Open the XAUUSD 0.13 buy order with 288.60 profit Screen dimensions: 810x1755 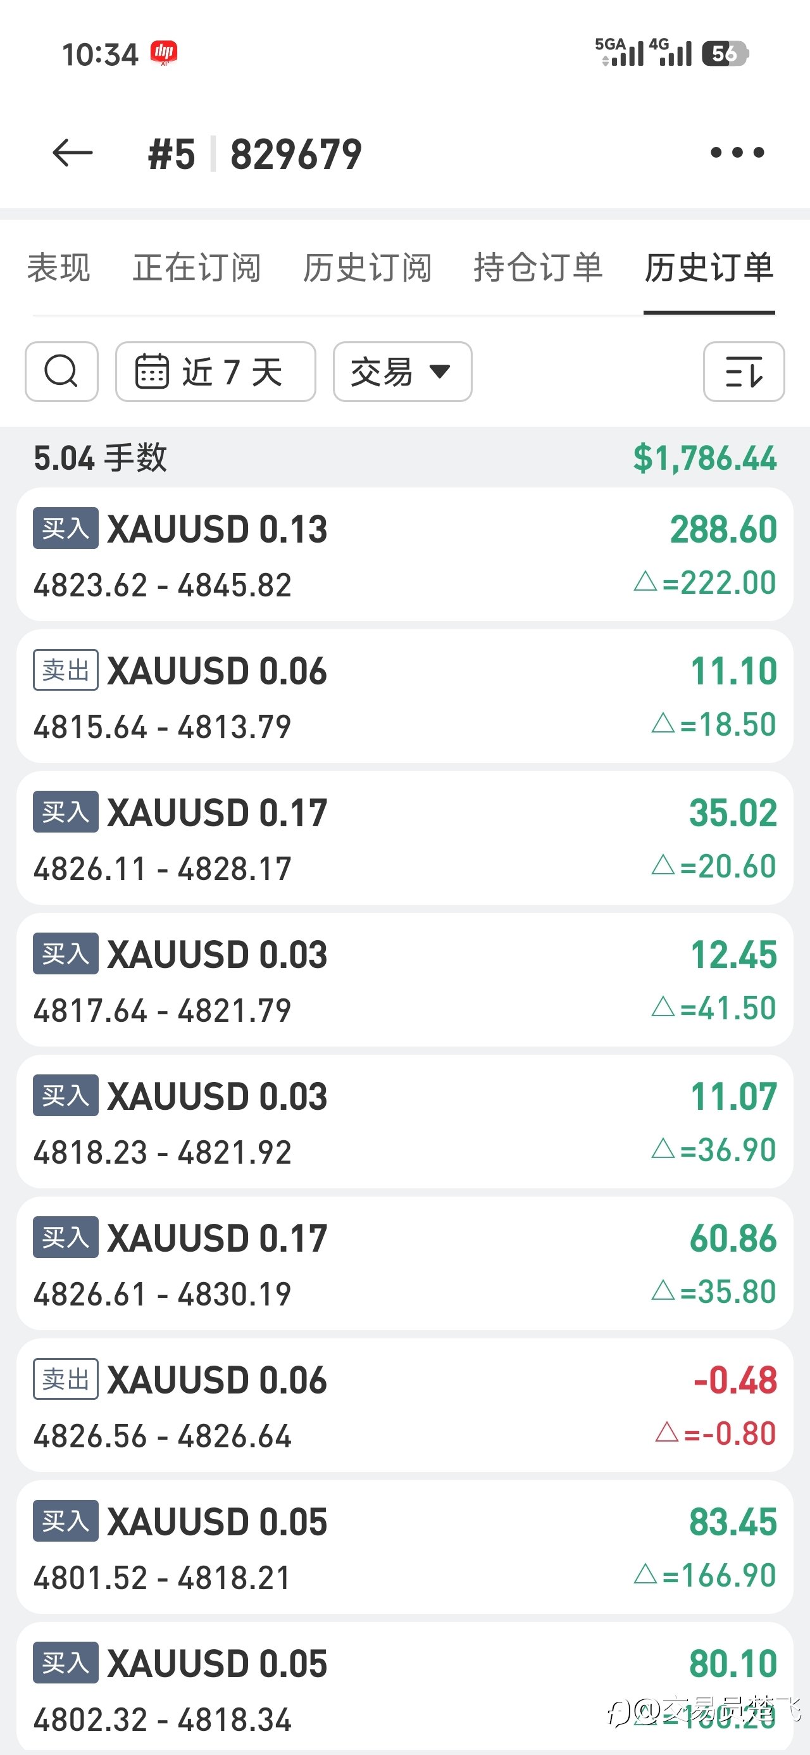(x=404, y=555)
